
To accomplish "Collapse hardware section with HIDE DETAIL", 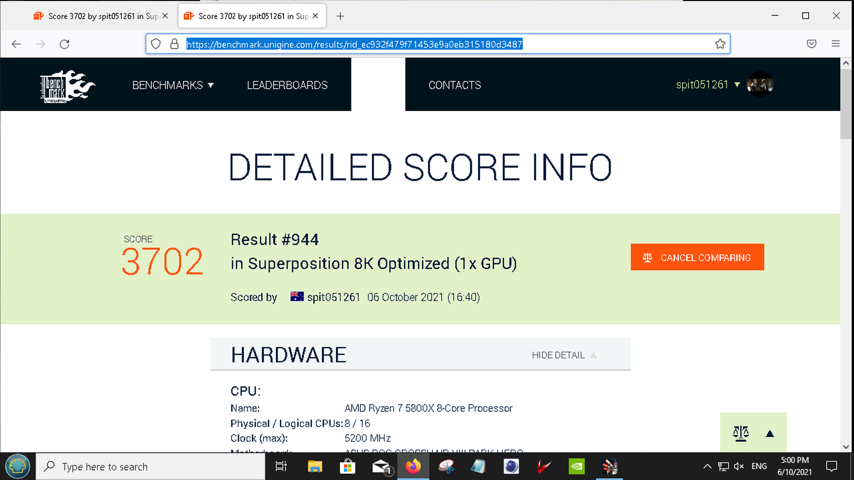I will pyautogui.click(x=564, y=355).
